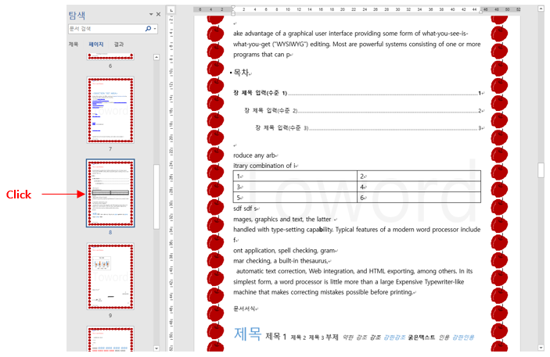550x357 pixels.
Task: Open the 결과 tab
Action: tap(118, 45)
